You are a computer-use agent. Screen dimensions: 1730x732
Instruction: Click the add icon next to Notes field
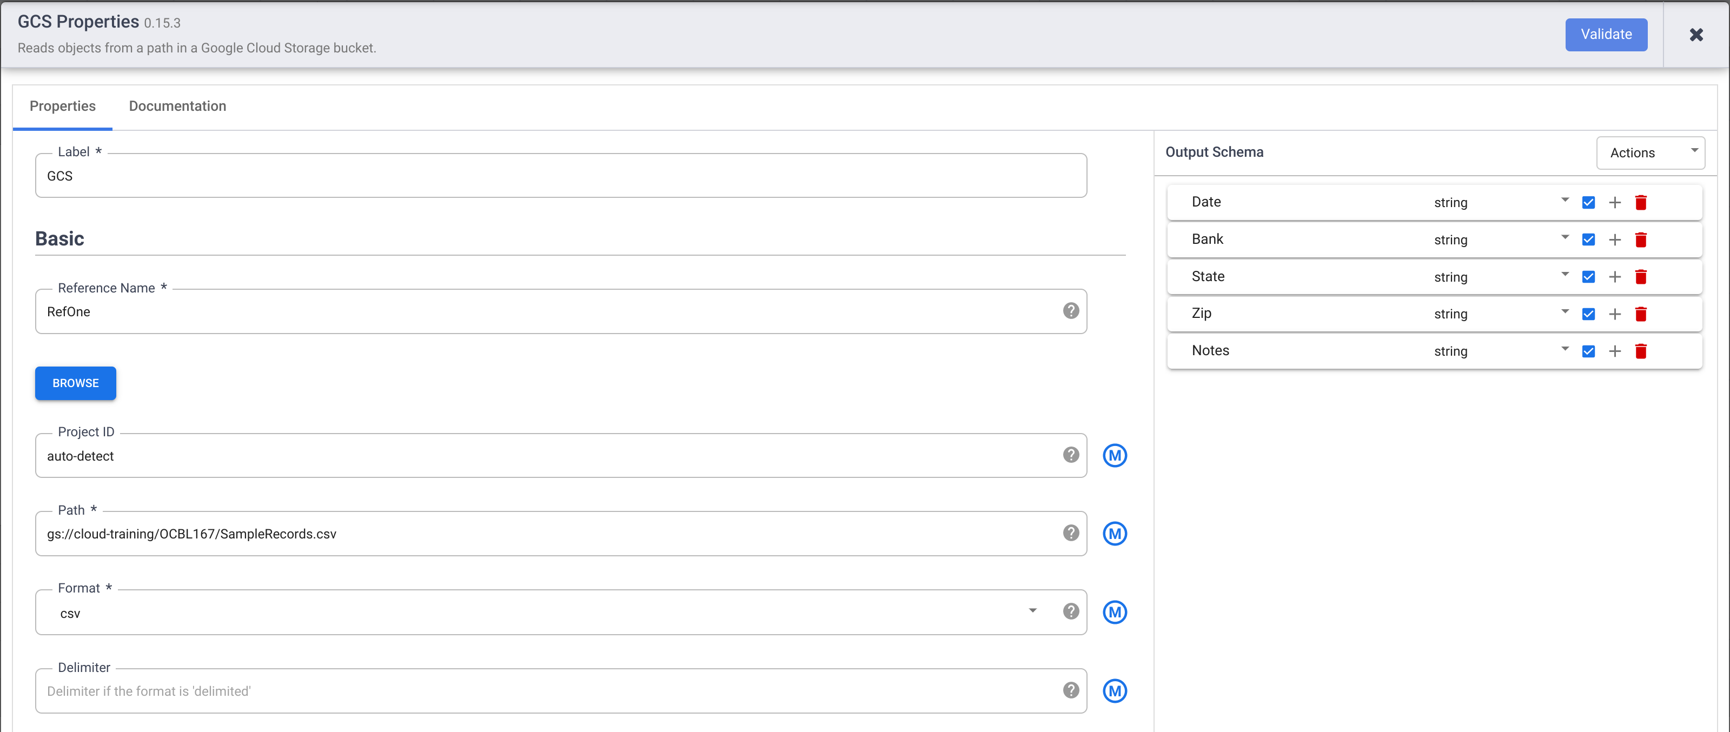pos(1614,350)
